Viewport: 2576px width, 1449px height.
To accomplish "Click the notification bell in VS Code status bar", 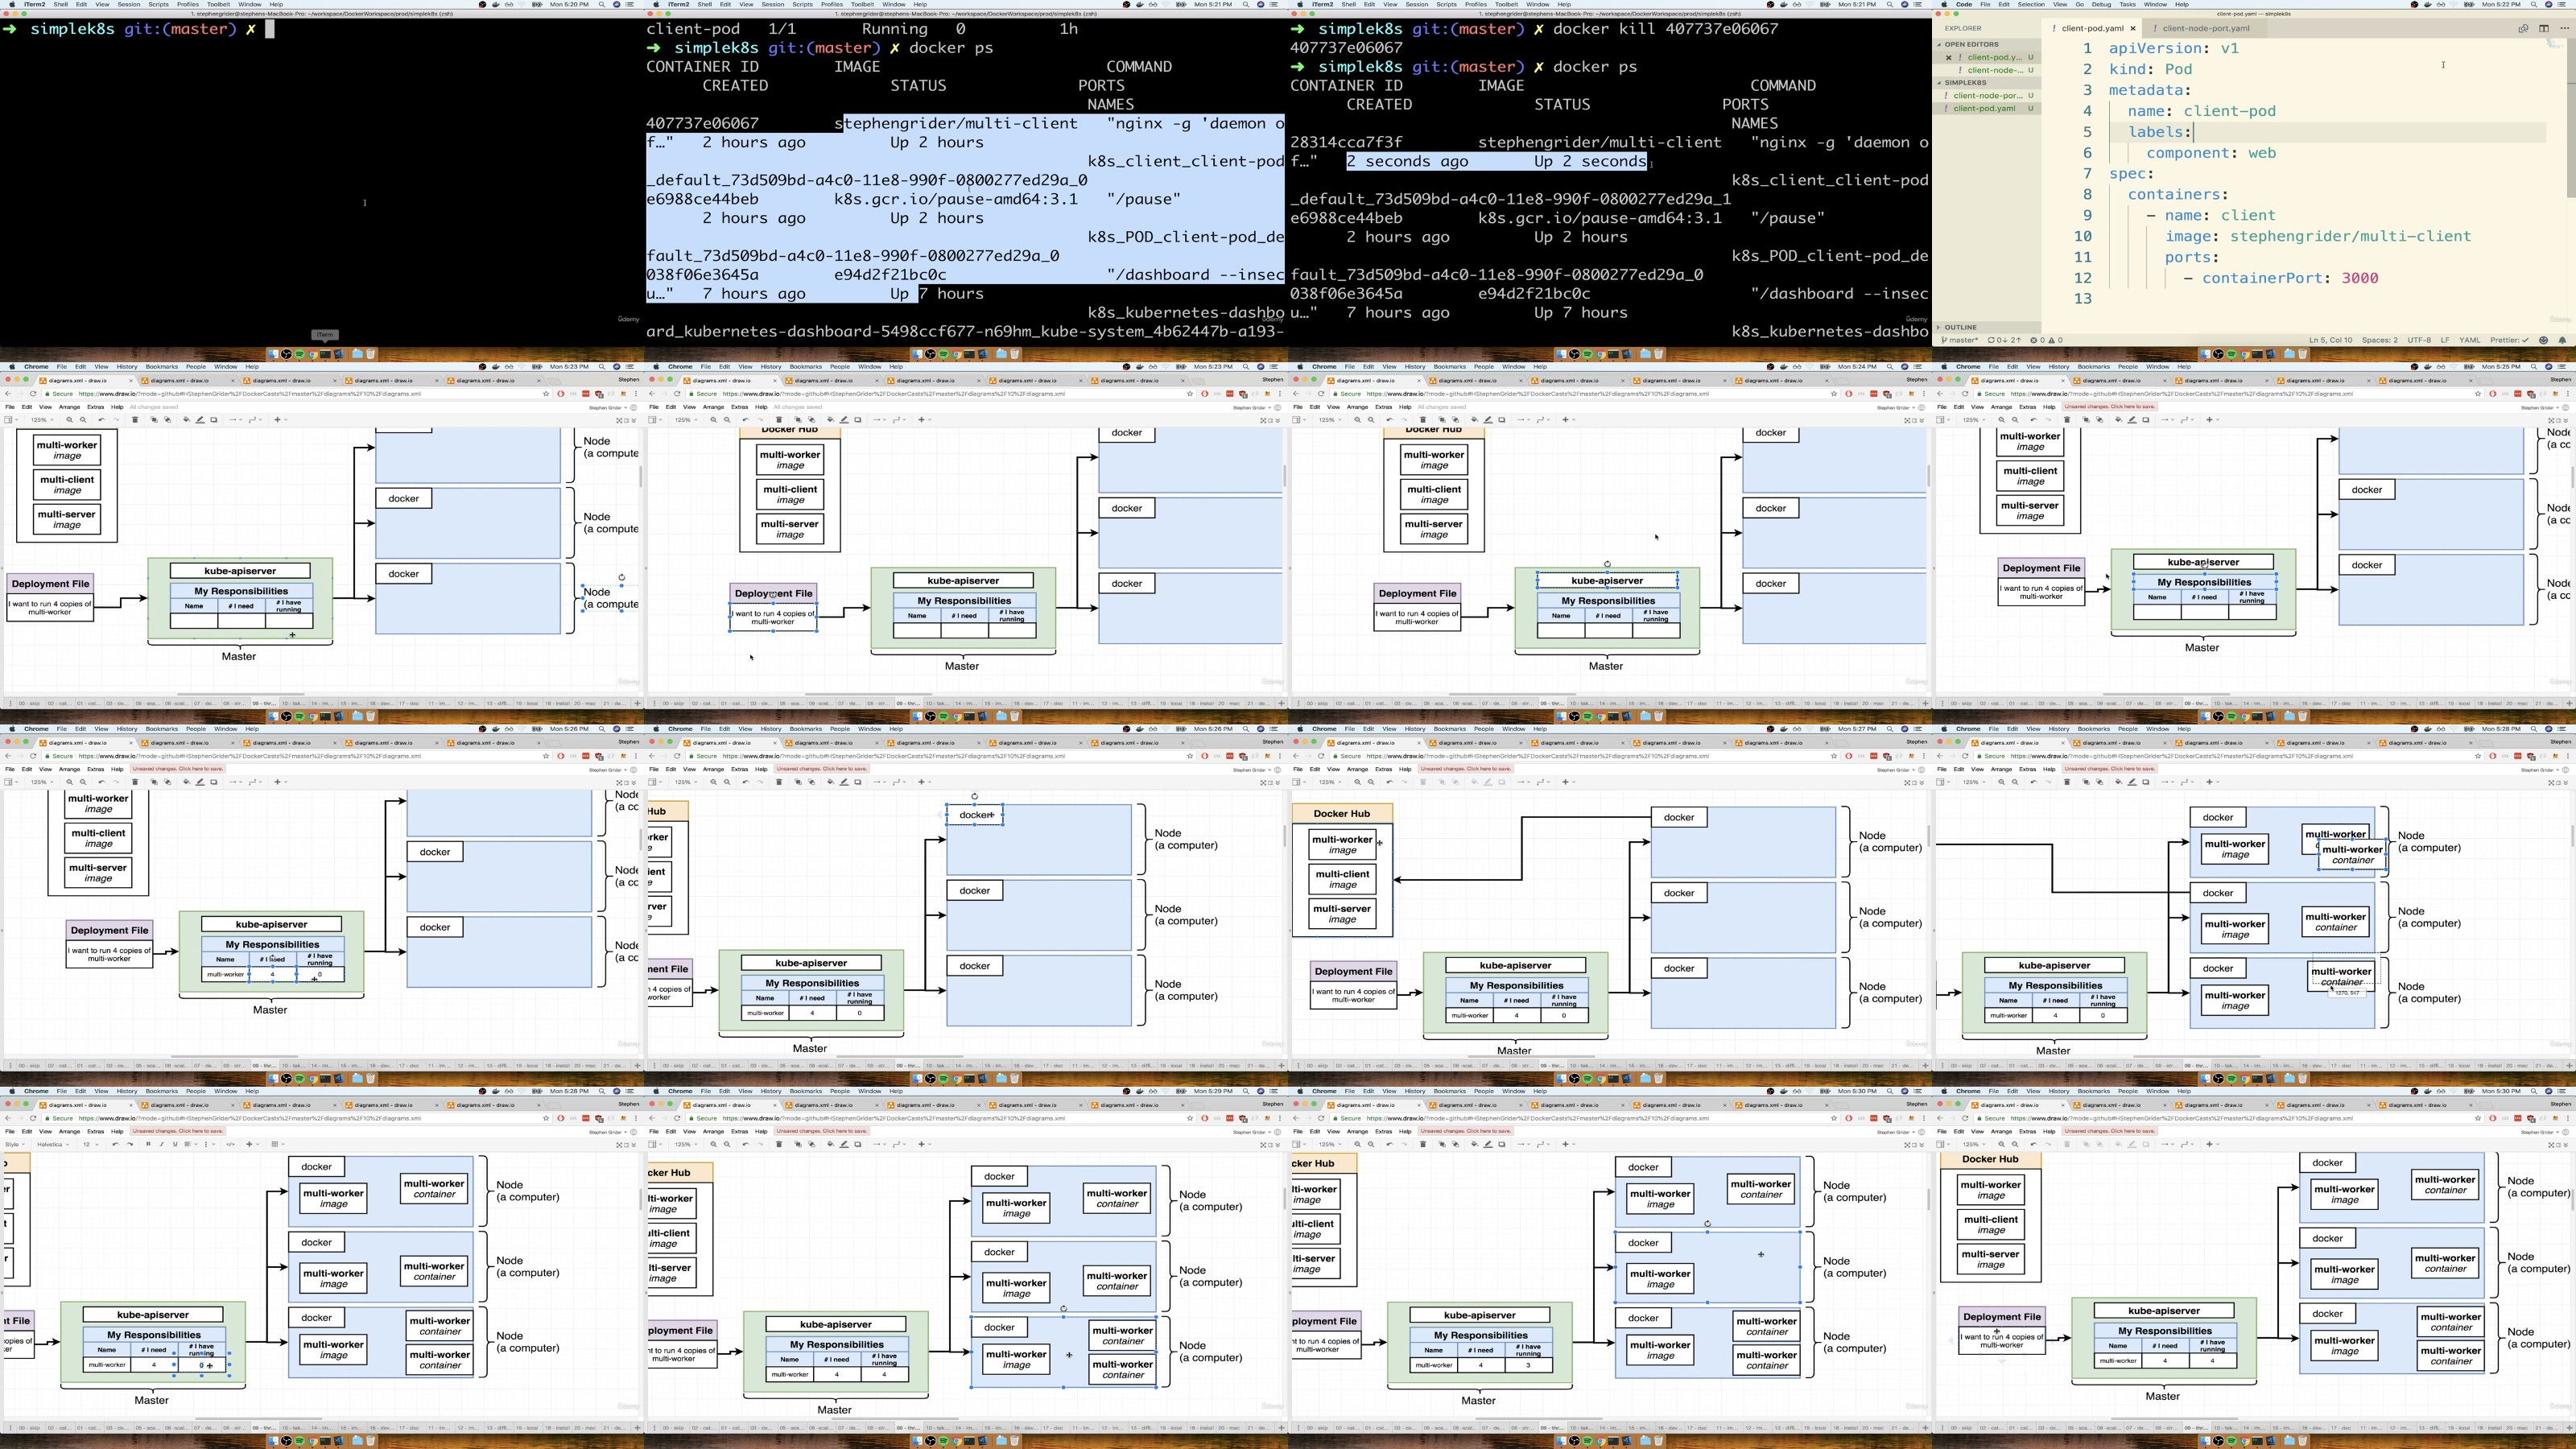I will (2563, 340).
